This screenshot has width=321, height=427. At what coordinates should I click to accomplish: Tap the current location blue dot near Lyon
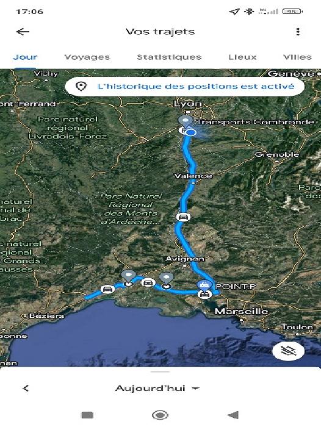point(192,132)
